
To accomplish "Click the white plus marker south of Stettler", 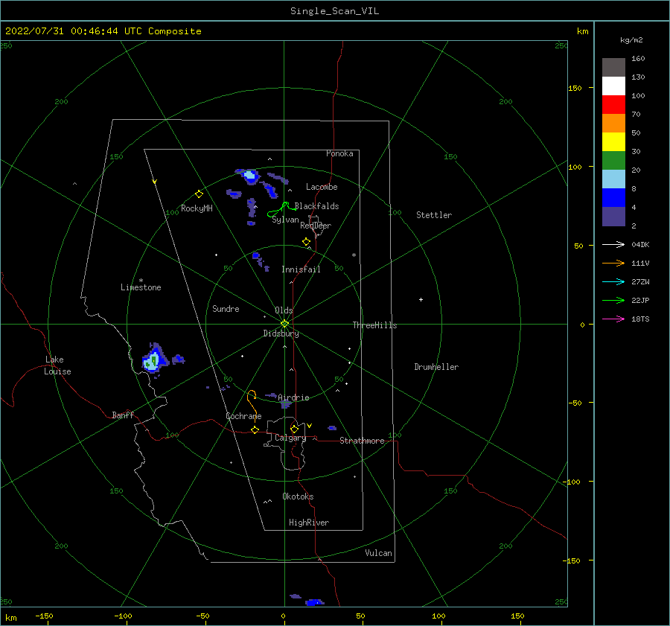I will 421,299.
